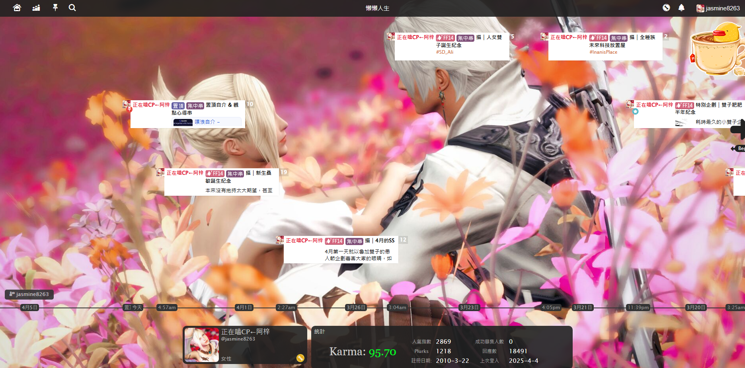The image size is (745, 368).
Task: Click avatar on 4月的SS plurk
Action: (280, 239)
